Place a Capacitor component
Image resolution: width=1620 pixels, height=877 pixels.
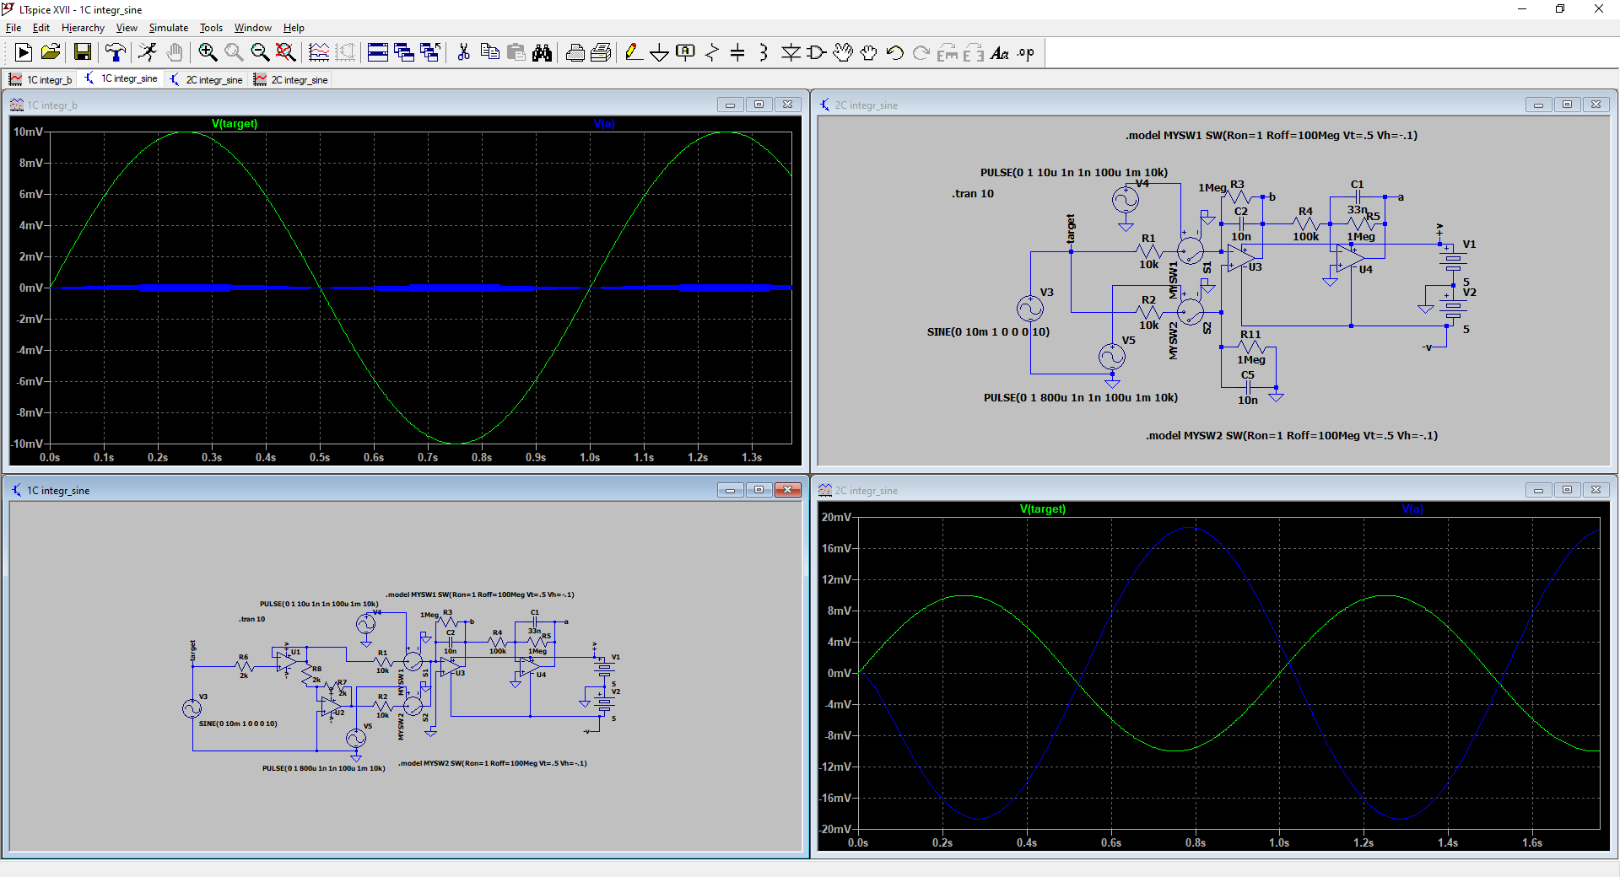point(737,52)
